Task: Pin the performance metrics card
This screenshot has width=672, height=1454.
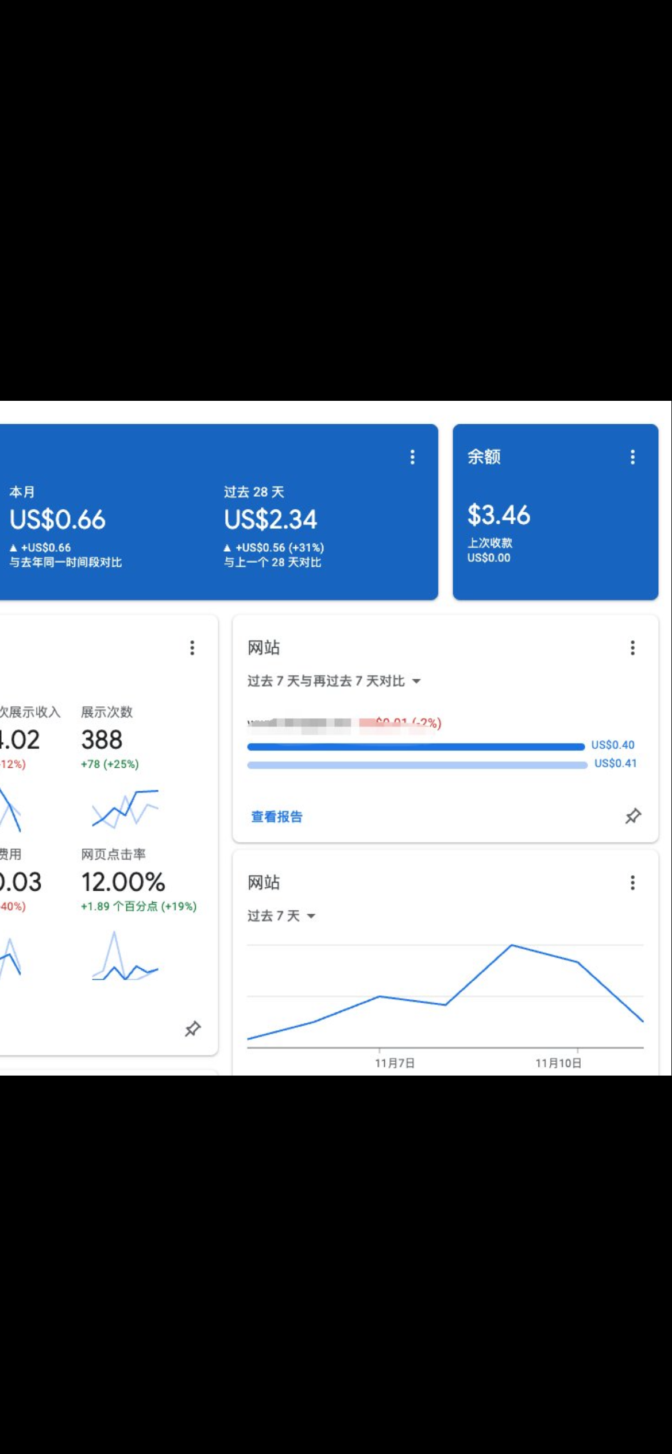Action: (192, 1028)
